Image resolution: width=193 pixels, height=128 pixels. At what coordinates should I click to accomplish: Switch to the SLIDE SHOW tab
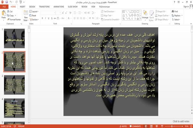coord(73,7)
